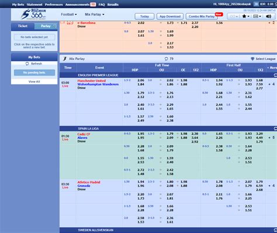The image size is (277, 233).
Task: Click the Event column header
Action: click(99, 68)
